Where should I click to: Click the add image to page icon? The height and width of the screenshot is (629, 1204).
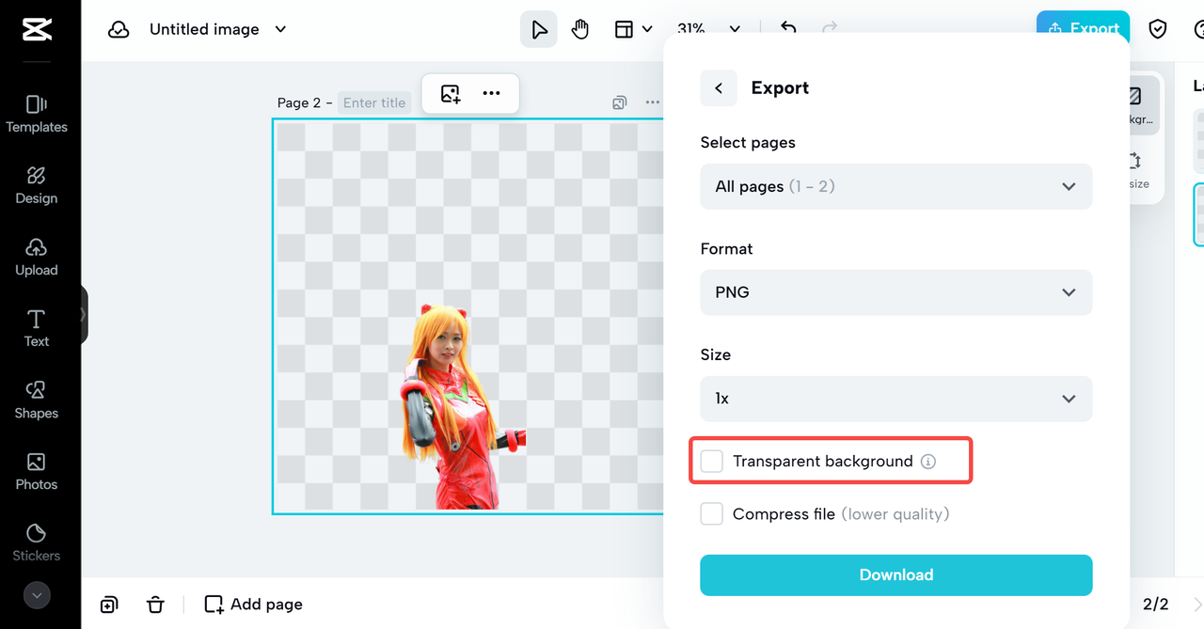tap(451, 93)
